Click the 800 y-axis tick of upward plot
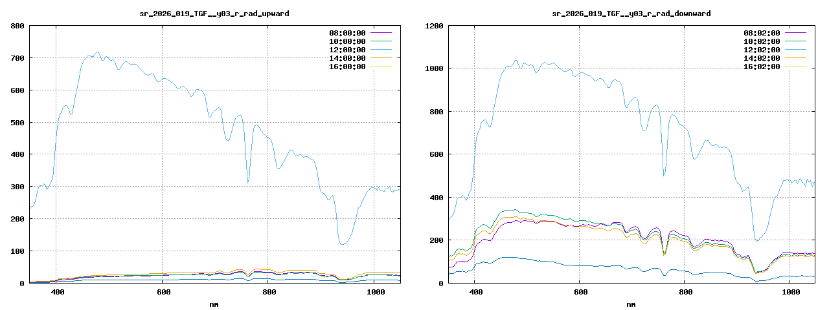 (x=17, y=26)
